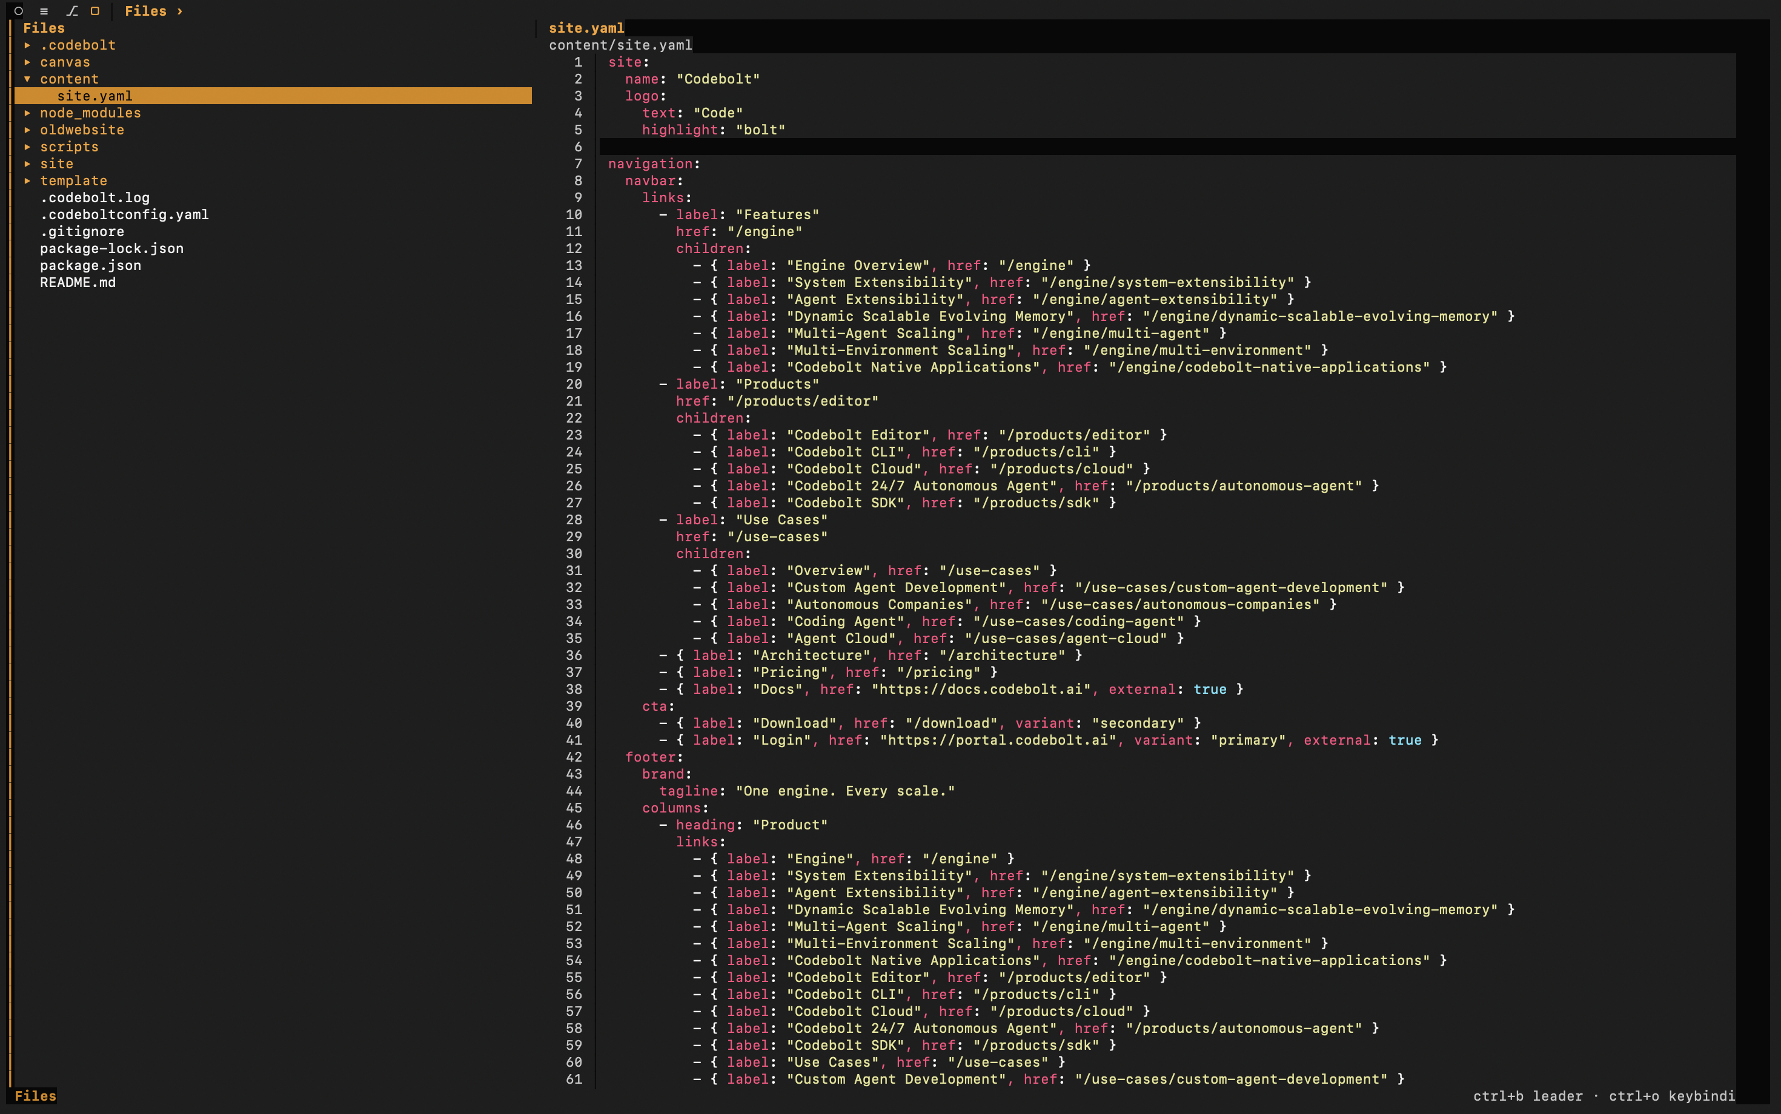Expand the scripts folder
Screen dimensions: 1781x1114
point(27,147)
